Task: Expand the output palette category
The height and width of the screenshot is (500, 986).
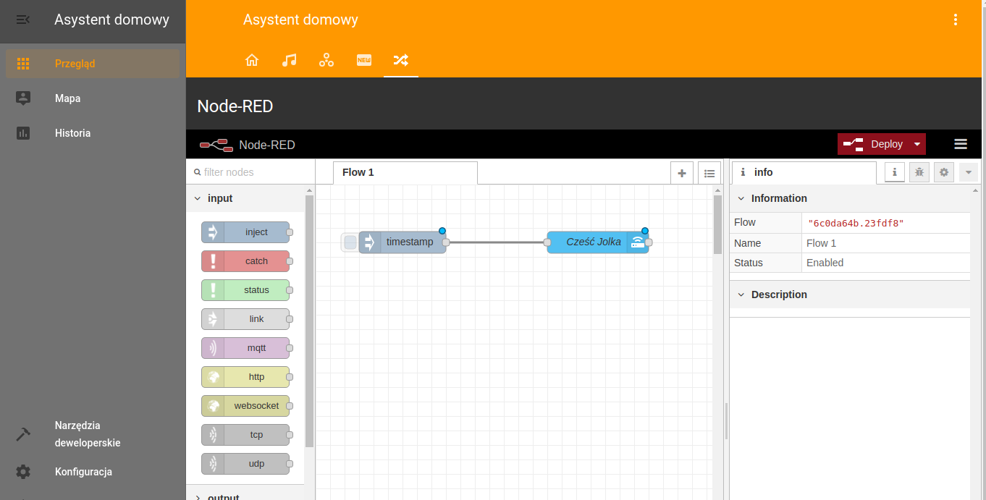Action: (245, 496)
